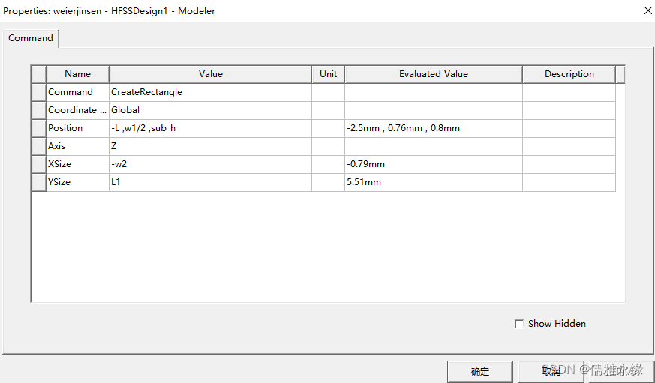Select the Name column header
Viewport: 655px width, 383px height.
click(78, 74)
